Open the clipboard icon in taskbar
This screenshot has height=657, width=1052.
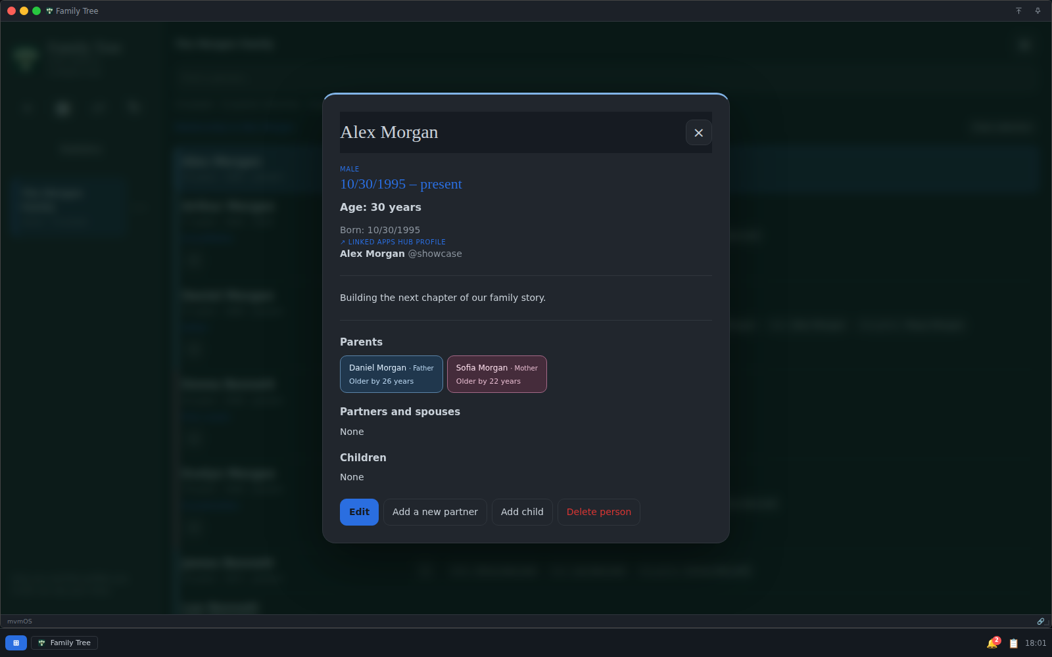click(1013, 643)
